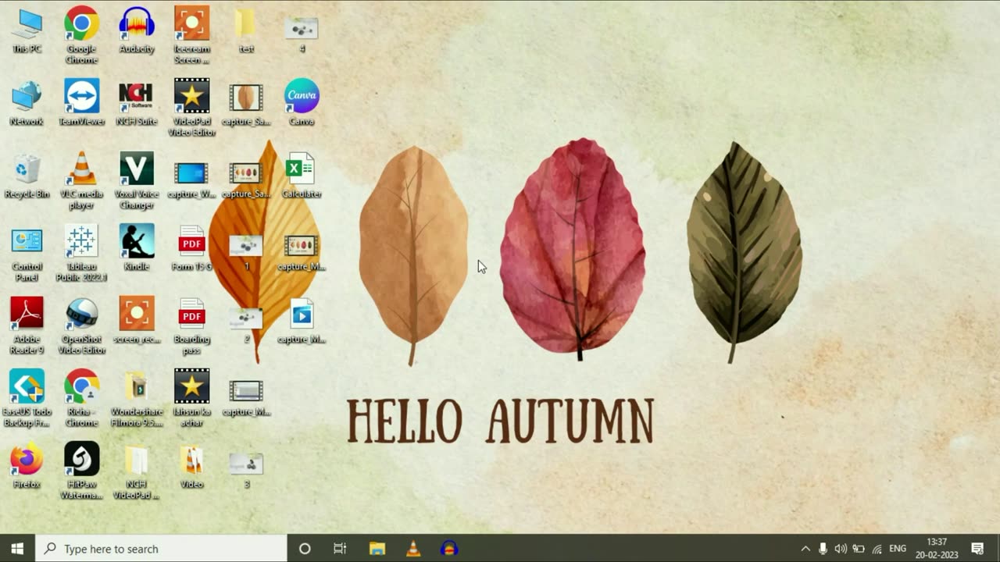Click the EaseUS Todo Backup shortcut
The height and width of the screenshot is (562, 1000).
[27, 398]
